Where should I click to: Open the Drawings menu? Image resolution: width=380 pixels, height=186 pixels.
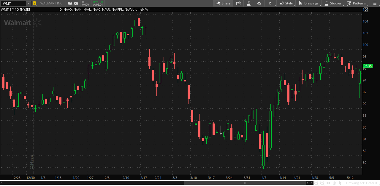click(x=308, y=3)
